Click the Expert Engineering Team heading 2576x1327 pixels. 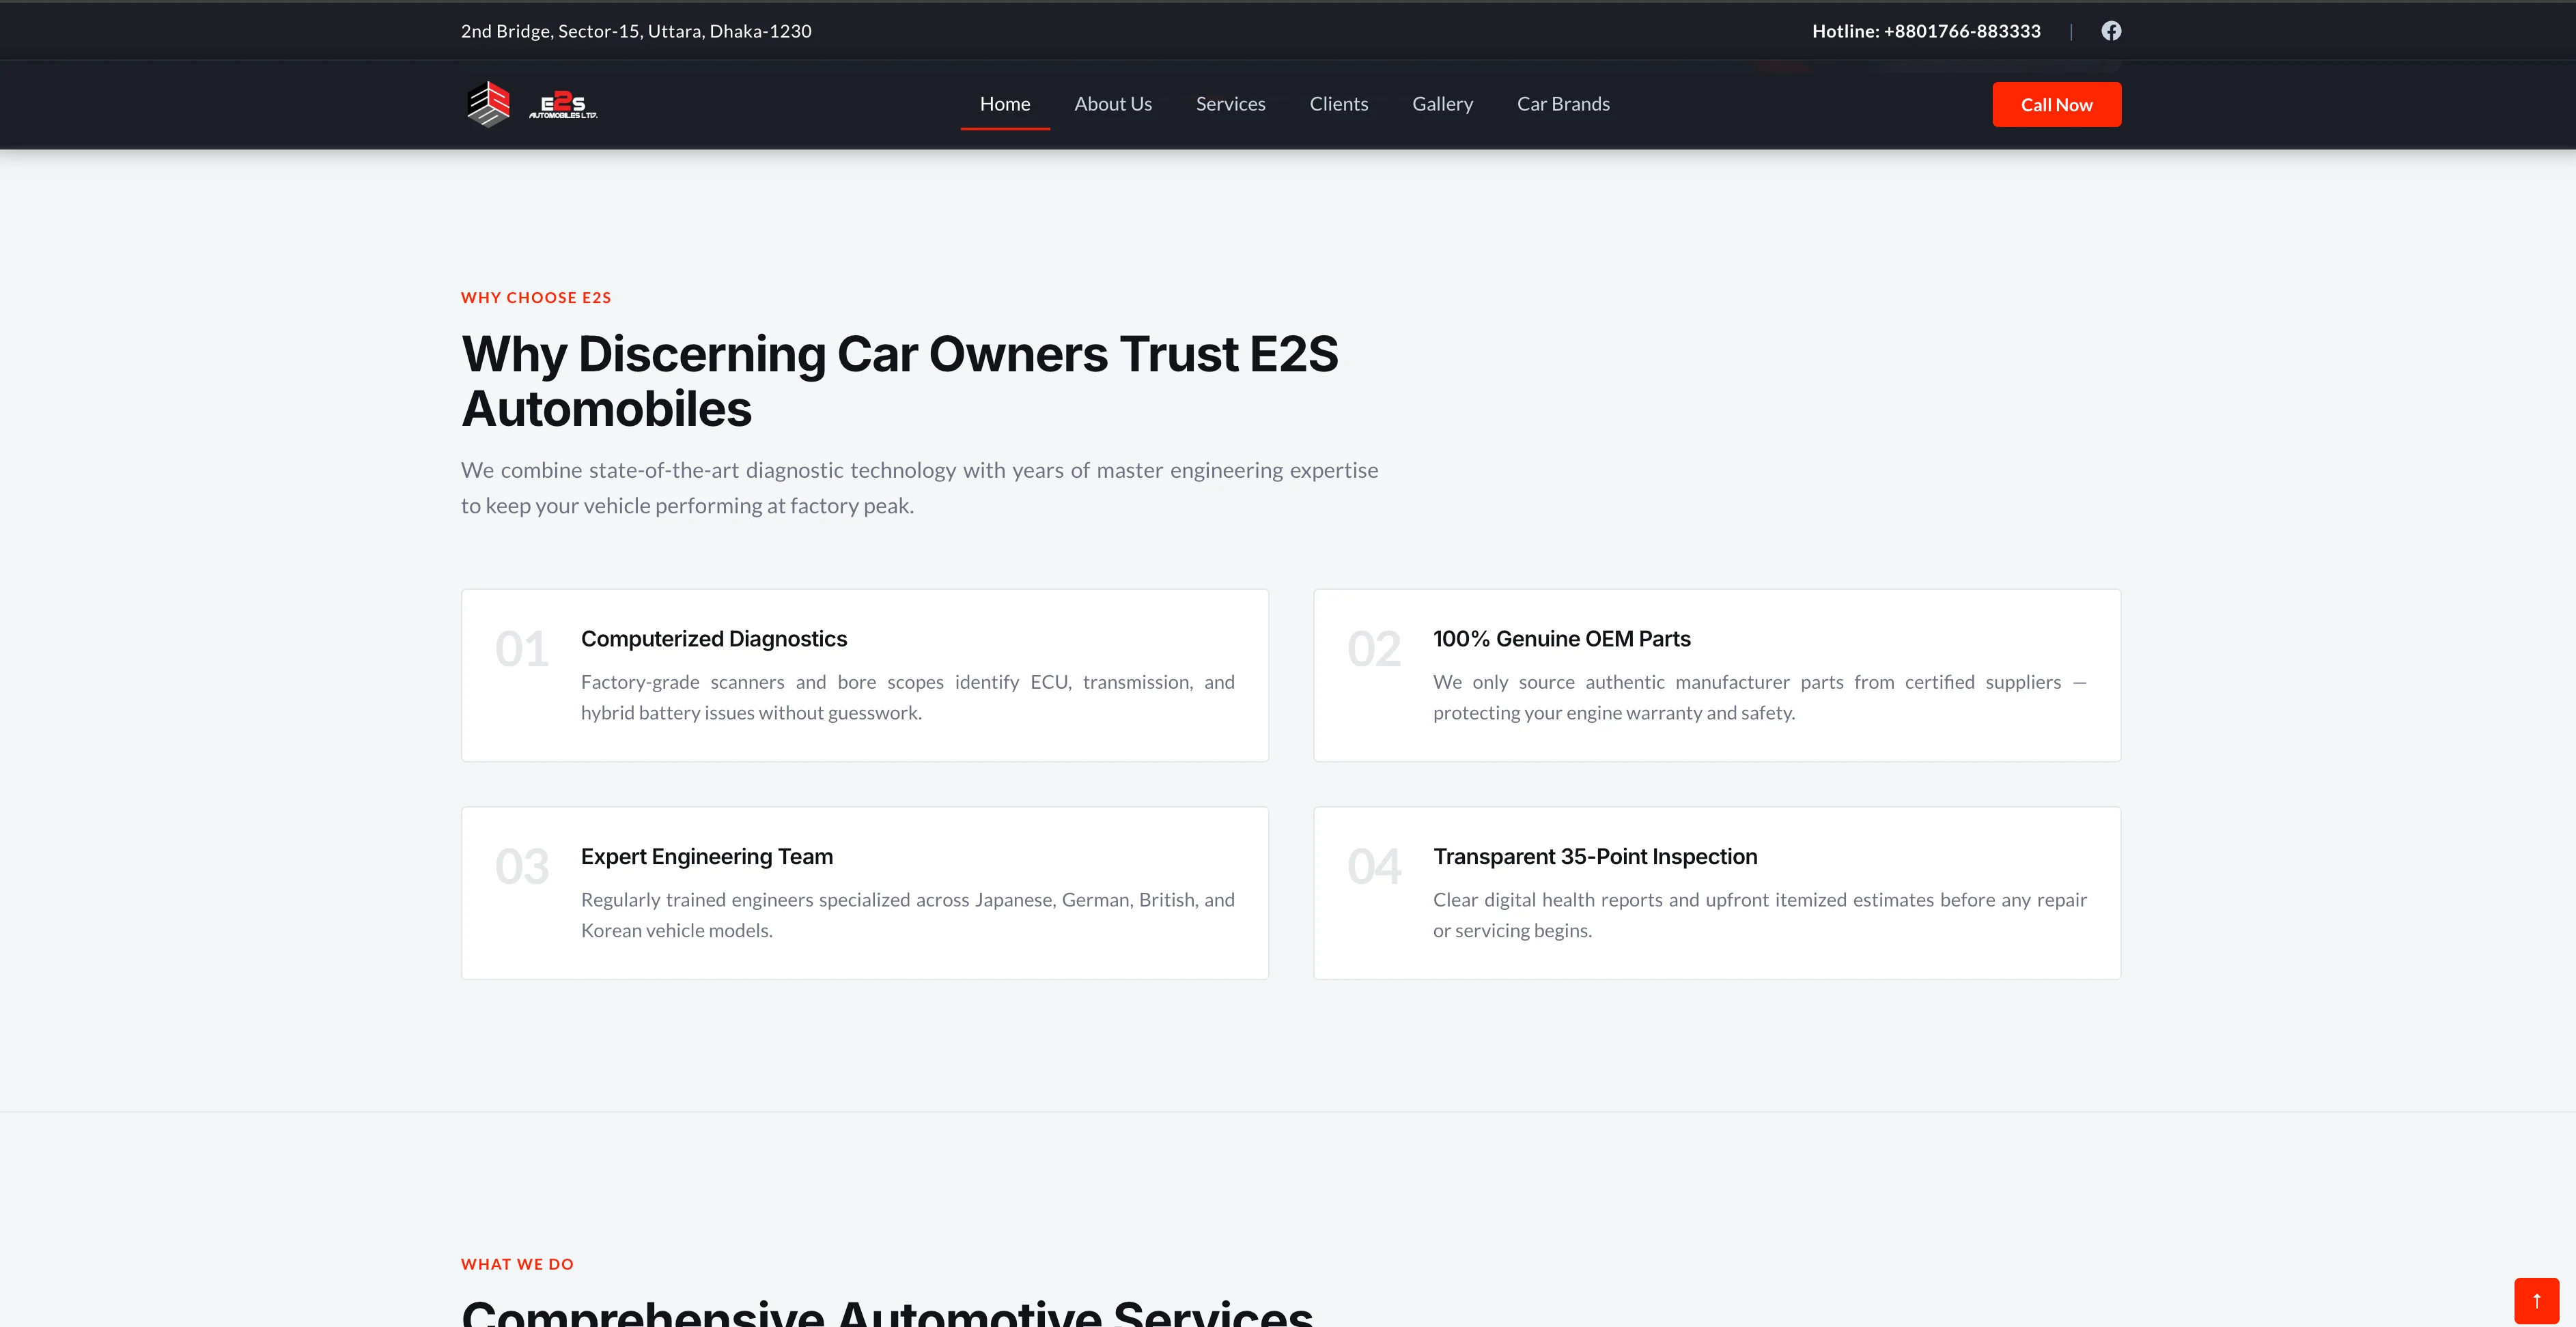pos(707,857)
